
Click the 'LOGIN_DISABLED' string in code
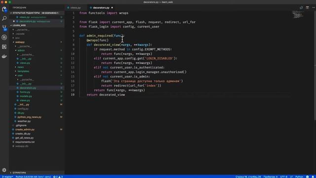coord(159,58)
